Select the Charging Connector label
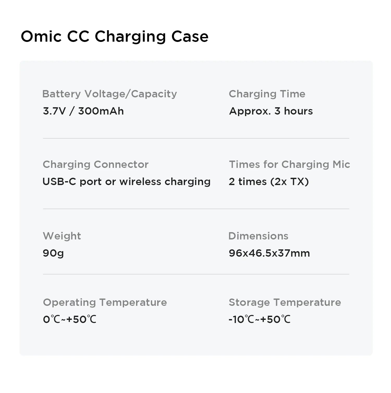 coord(96,164)
